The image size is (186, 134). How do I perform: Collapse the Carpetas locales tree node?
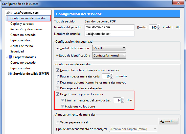[x=7, y=57]
